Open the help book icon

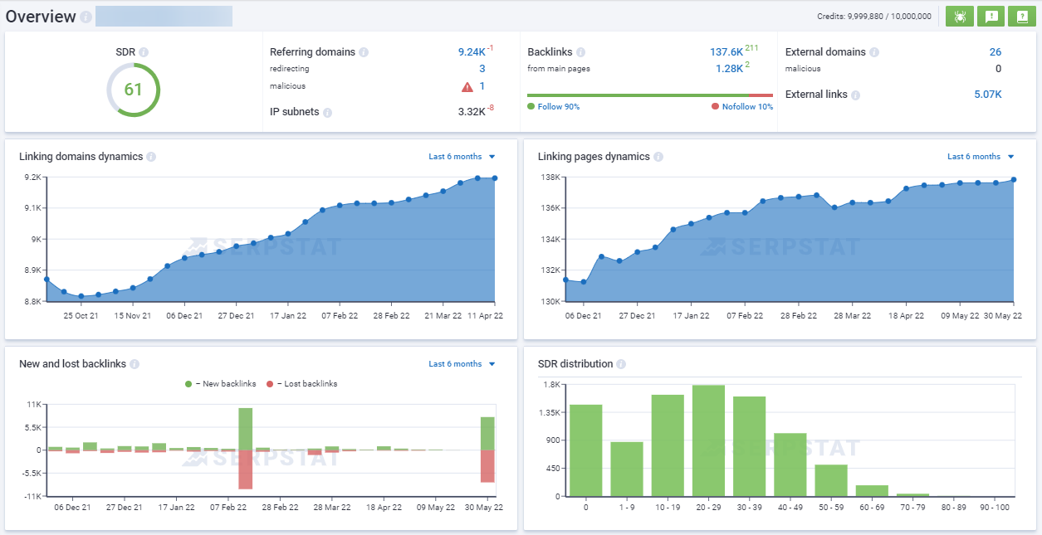[1022, 15]
